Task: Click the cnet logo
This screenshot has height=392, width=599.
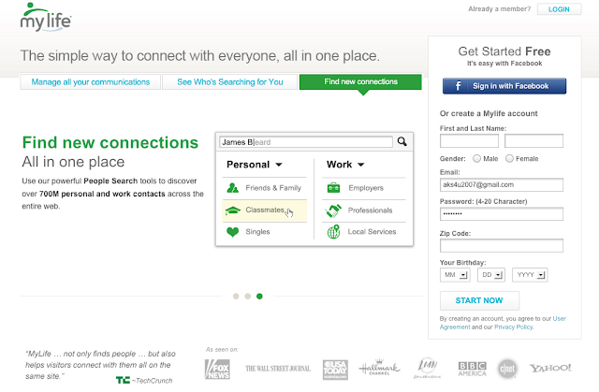Action: tap(507, 369)
